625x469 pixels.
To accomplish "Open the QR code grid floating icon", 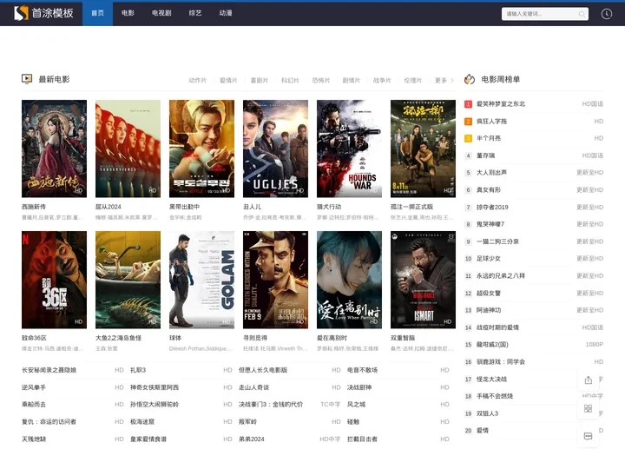I will click(x=588, y=408).
